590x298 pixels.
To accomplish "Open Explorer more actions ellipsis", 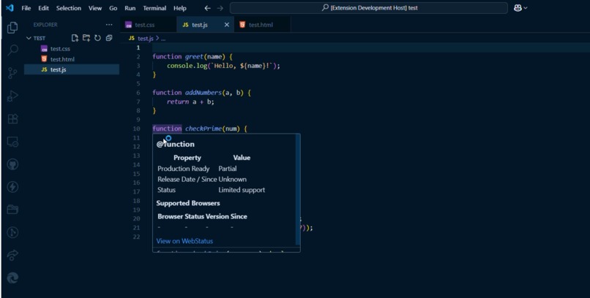I will (x=109, y=25).
